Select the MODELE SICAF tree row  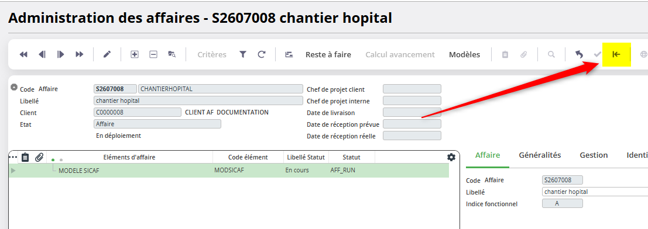pyautogui.click(x=229, y=171)
